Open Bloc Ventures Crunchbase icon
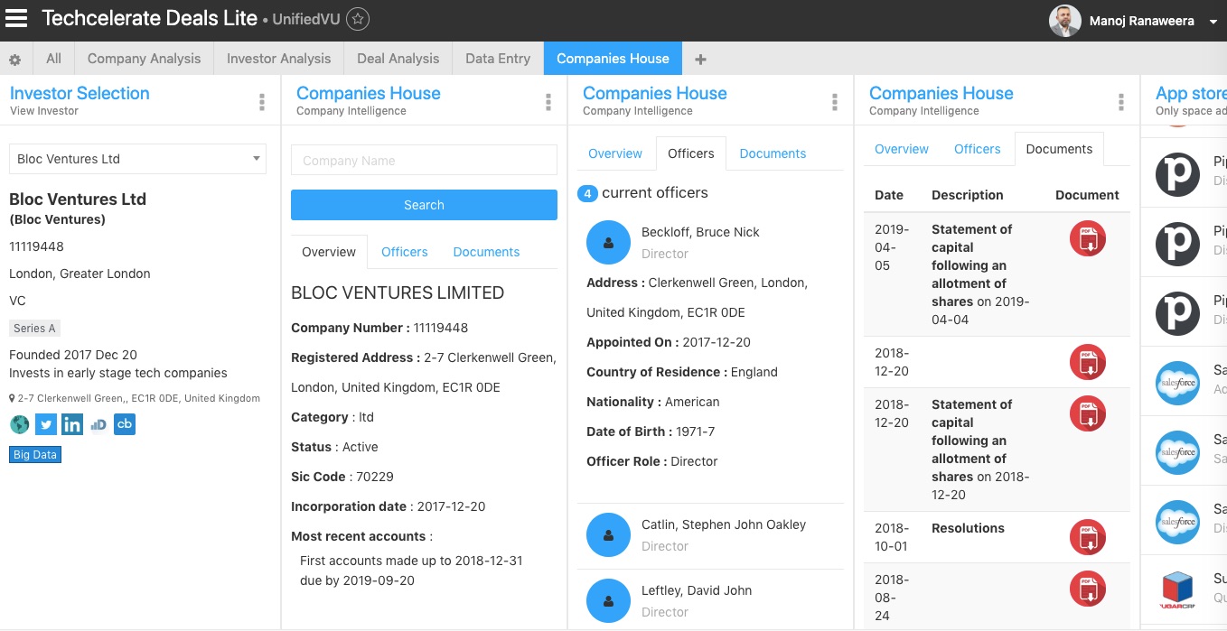This screenshot has width=1227, height=631. point(125,424)
